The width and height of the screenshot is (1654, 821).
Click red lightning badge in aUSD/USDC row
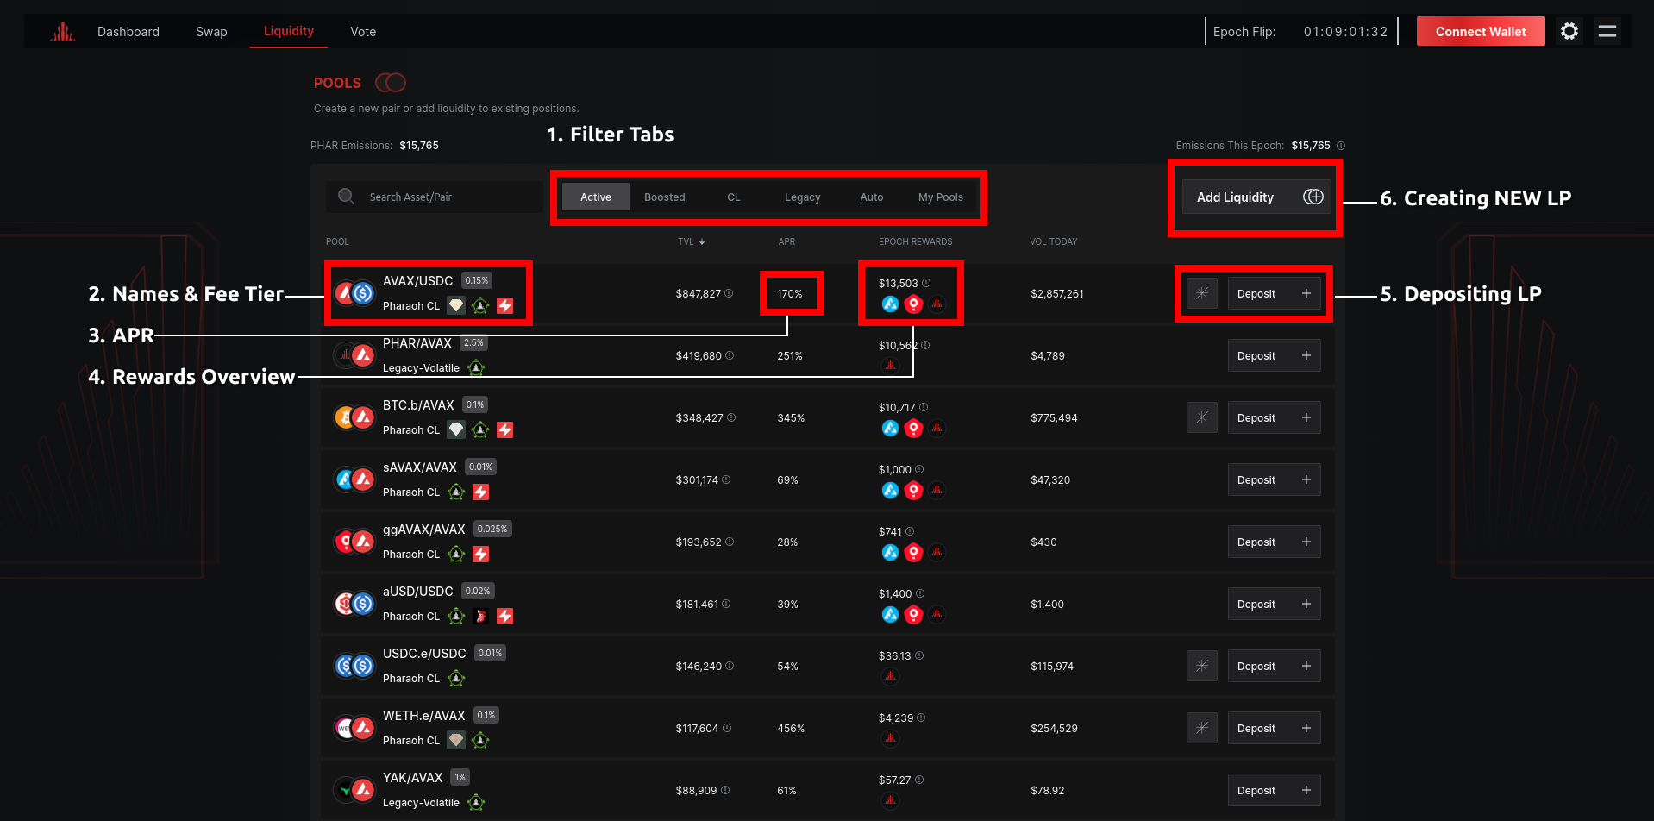point(505,616)
